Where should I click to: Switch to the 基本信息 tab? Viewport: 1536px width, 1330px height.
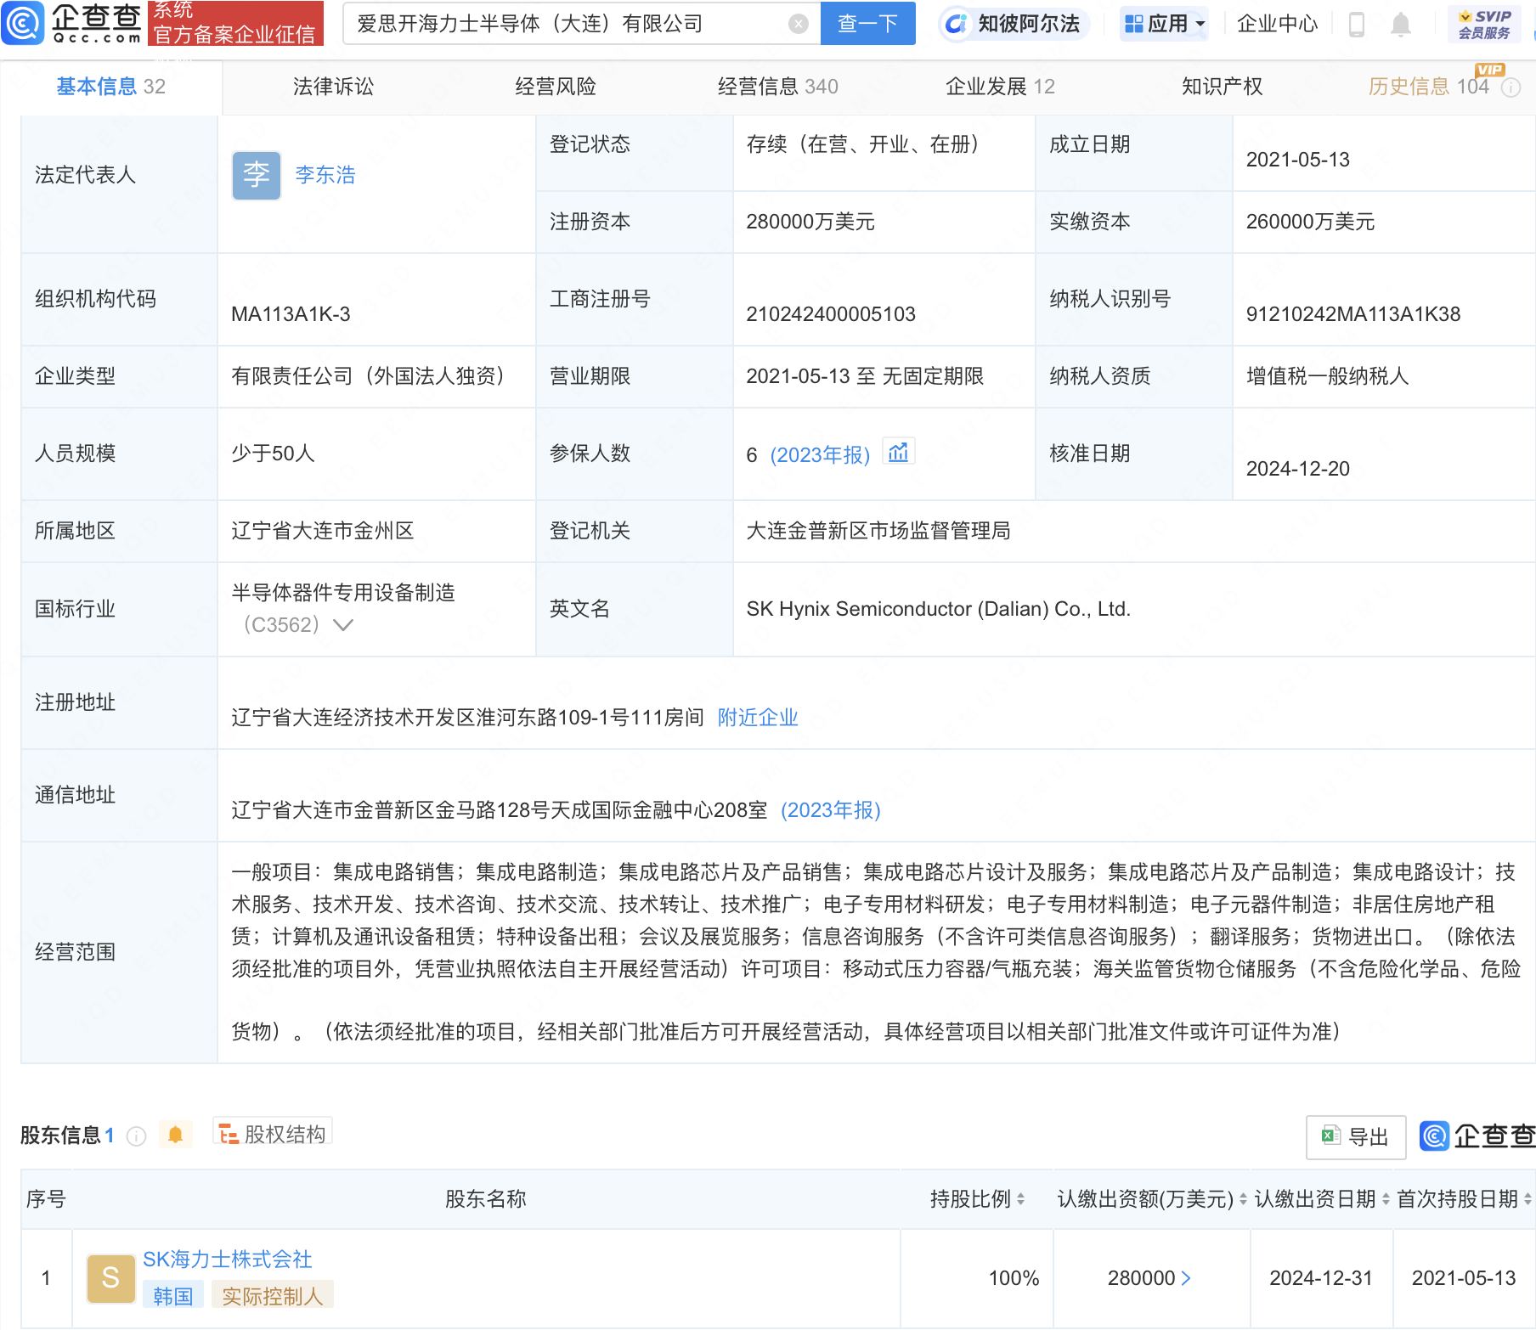[110, 87]
